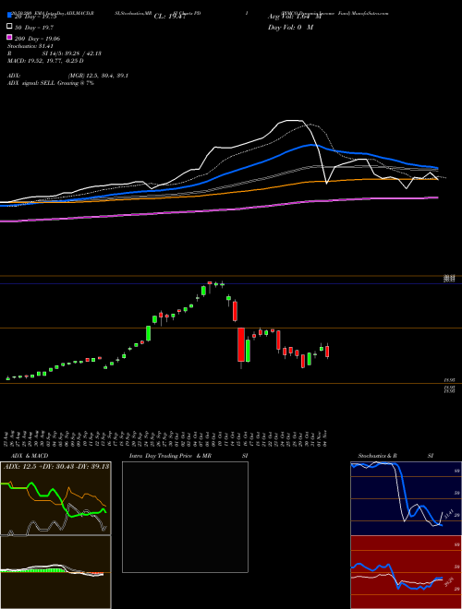Click the 'Intra Day Trading Price & MR' title

click(170, 456)
